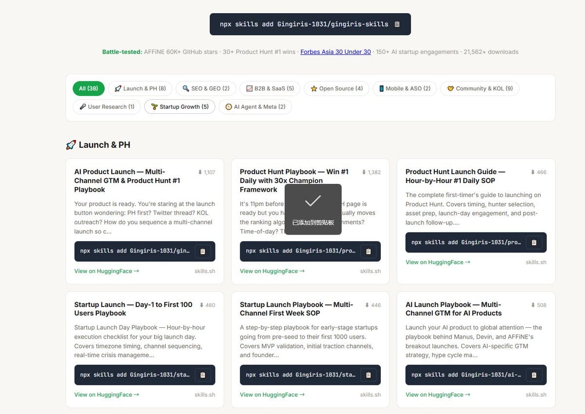The width and height of the screenshot is (585, 414).
Task: Filter by Open Source category
Action: point(337,89)
